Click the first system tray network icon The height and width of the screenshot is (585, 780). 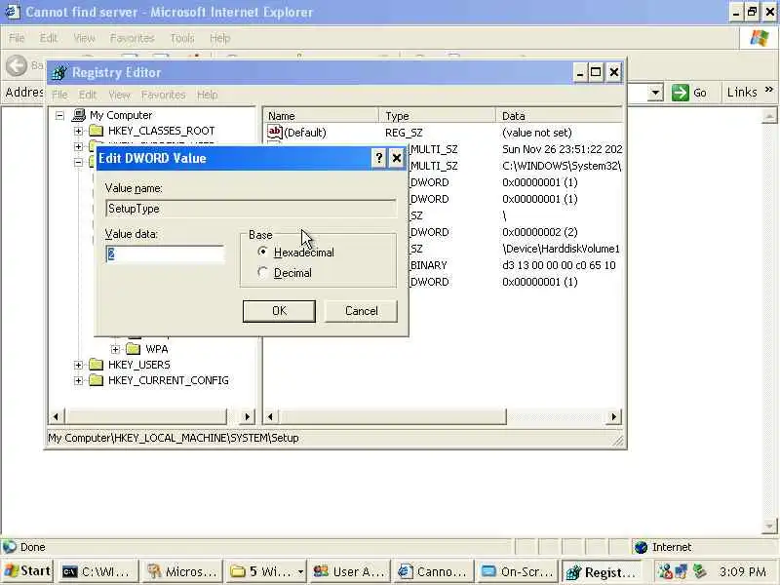coord(665,572)
